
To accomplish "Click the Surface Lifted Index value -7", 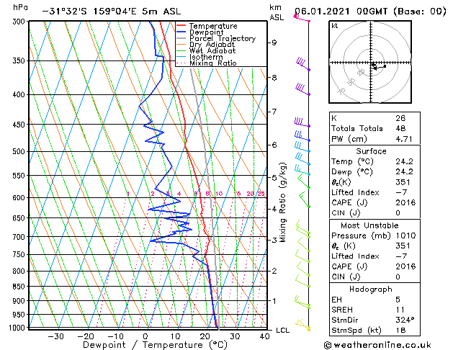I will pos(401,192).
